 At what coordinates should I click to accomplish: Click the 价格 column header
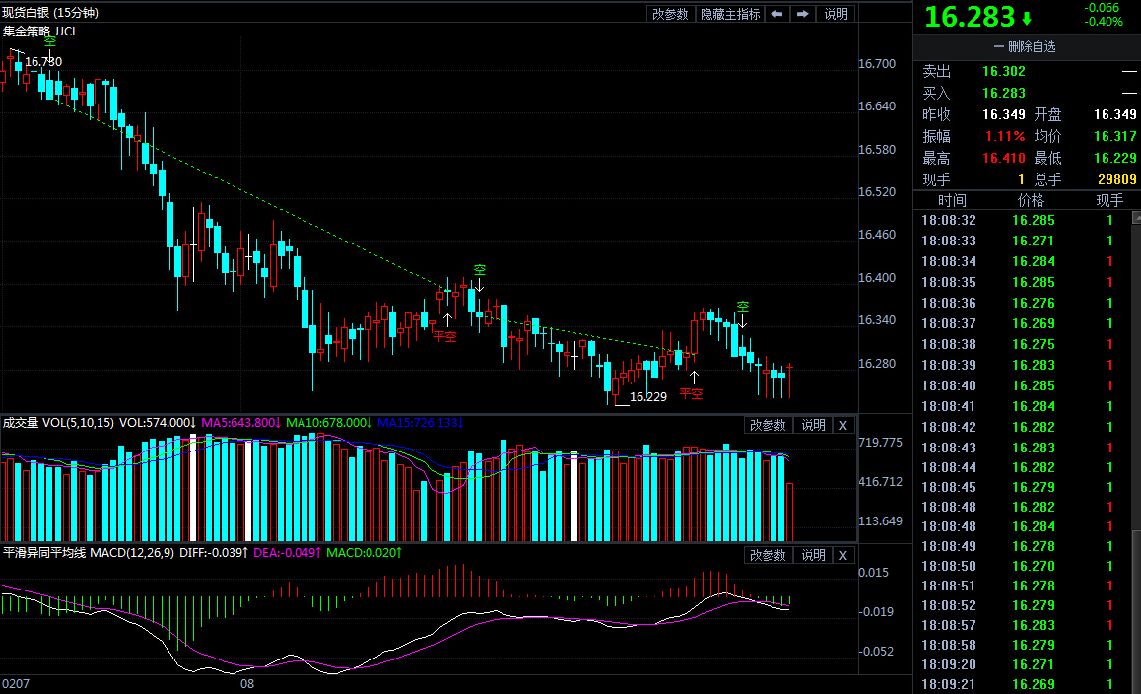click(1031, 200)
